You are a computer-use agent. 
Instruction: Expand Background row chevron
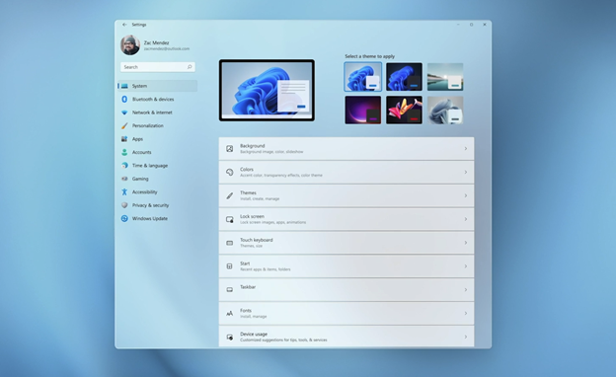pos(466,149)
